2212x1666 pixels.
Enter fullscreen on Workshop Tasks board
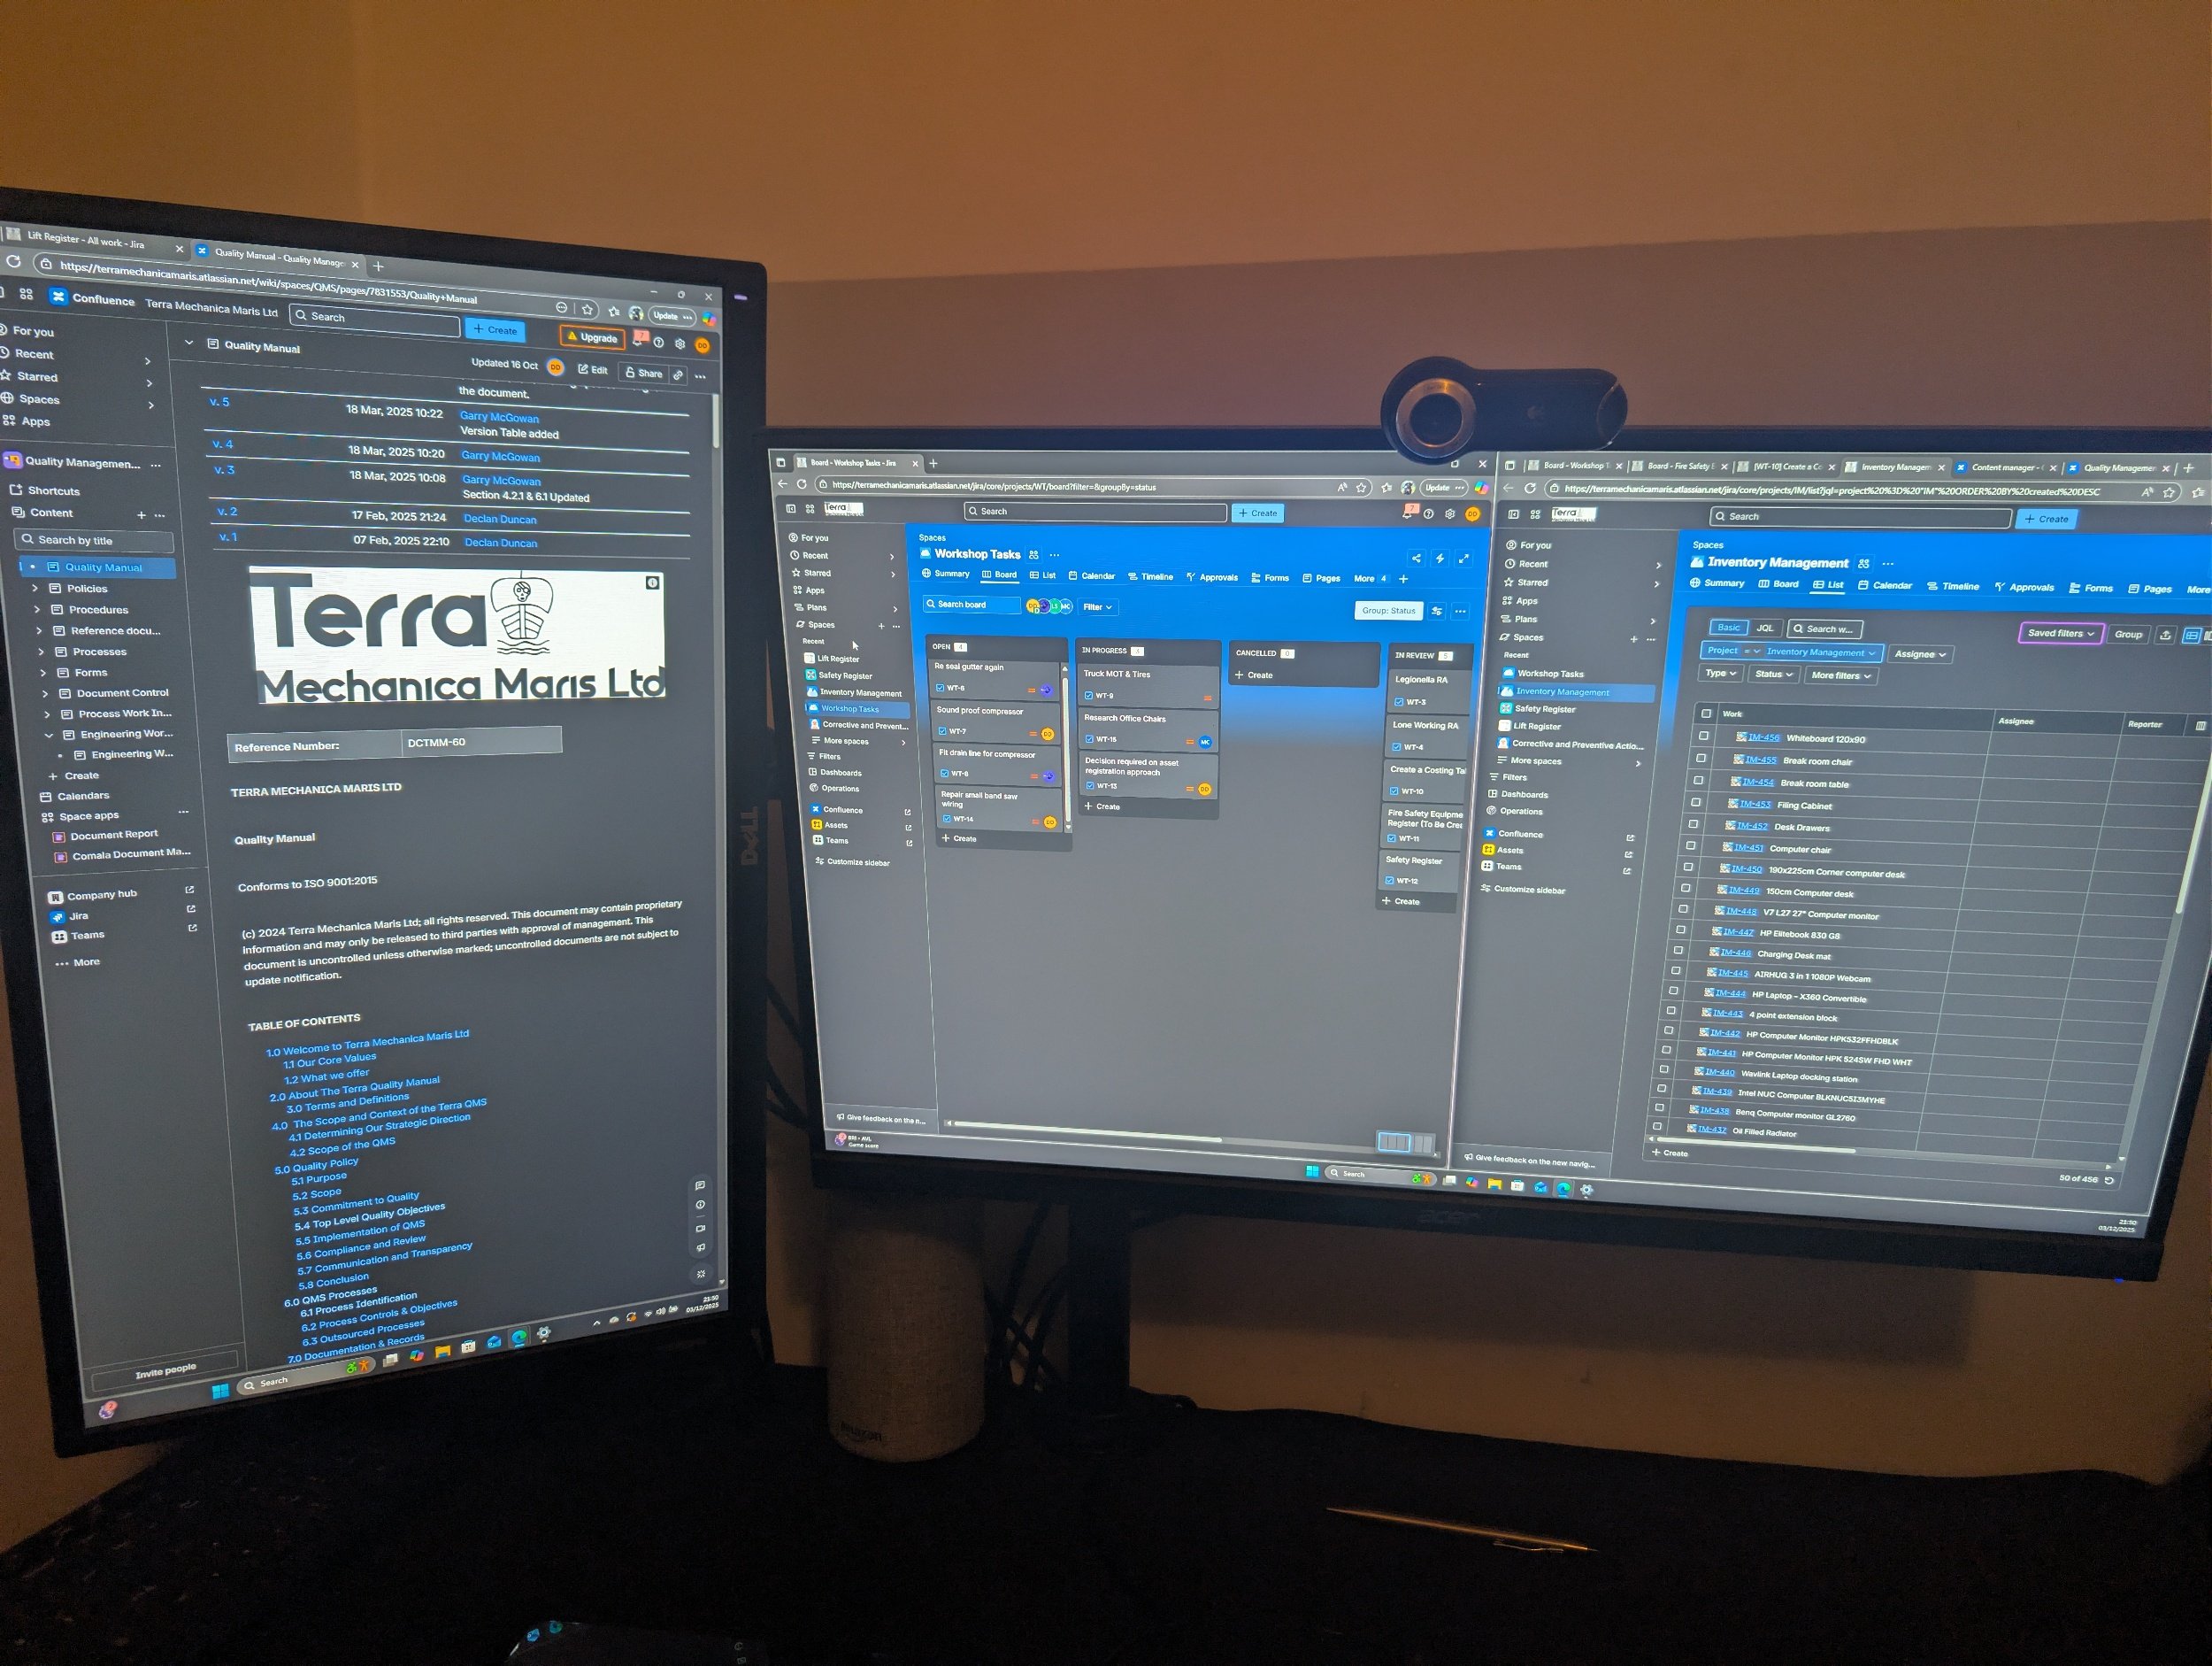click(x=1464, y=559)
